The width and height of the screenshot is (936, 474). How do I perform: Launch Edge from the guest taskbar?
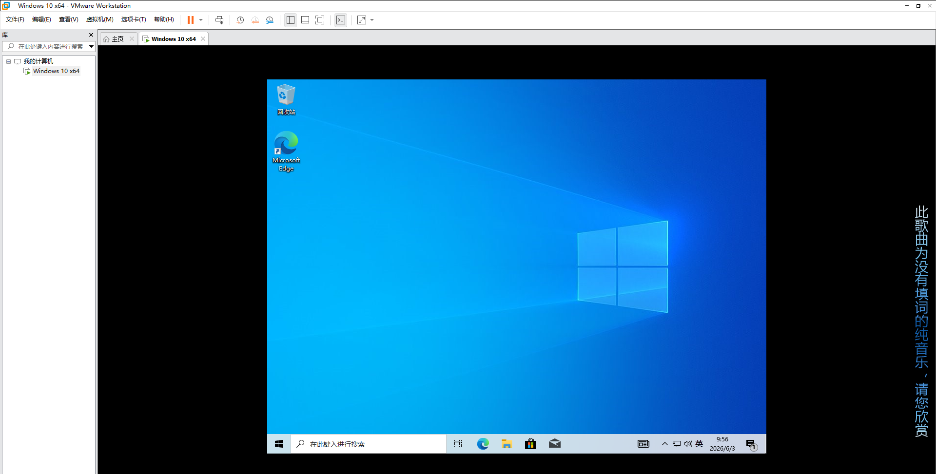tap(483, 444)
